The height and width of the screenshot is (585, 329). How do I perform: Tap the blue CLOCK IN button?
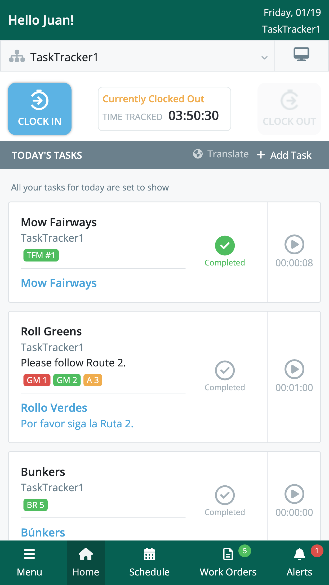click(40, 109)
